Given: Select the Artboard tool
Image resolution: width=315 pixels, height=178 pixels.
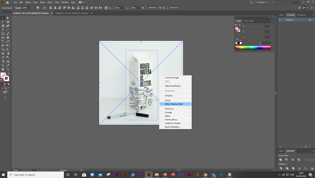Looking at the screenshot, I should [3, 65].
